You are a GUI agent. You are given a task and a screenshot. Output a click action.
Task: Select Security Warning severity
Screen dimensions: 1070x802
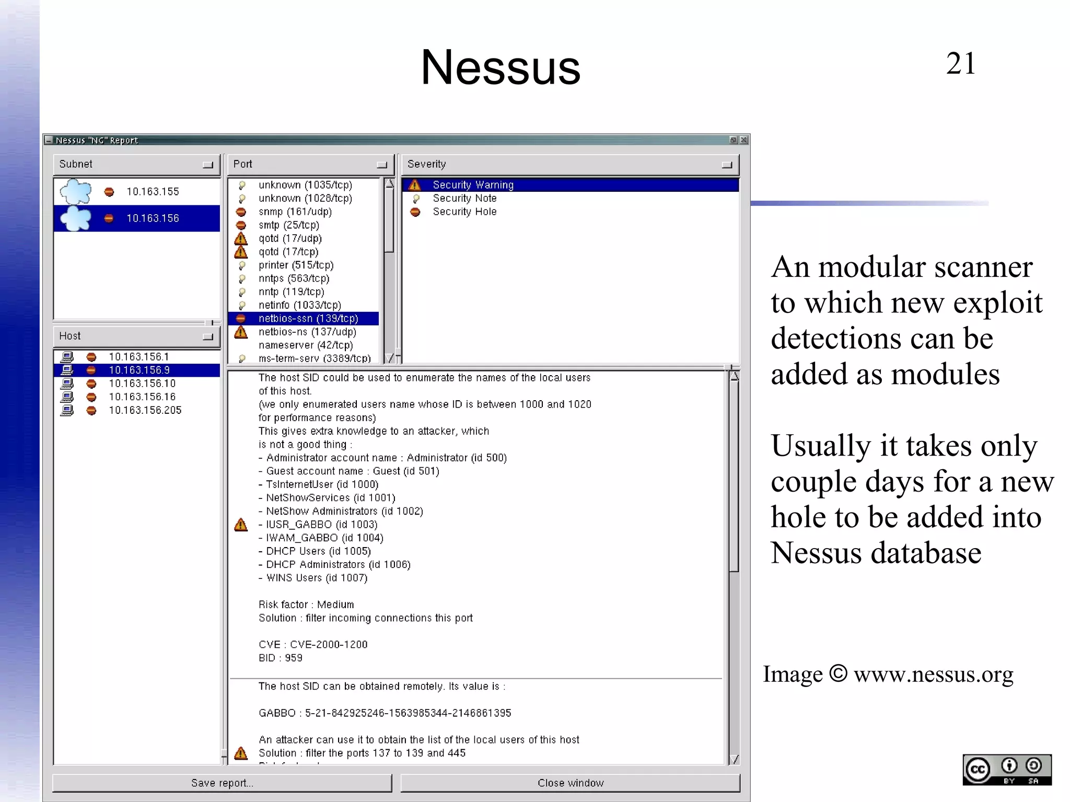(570, 185)
